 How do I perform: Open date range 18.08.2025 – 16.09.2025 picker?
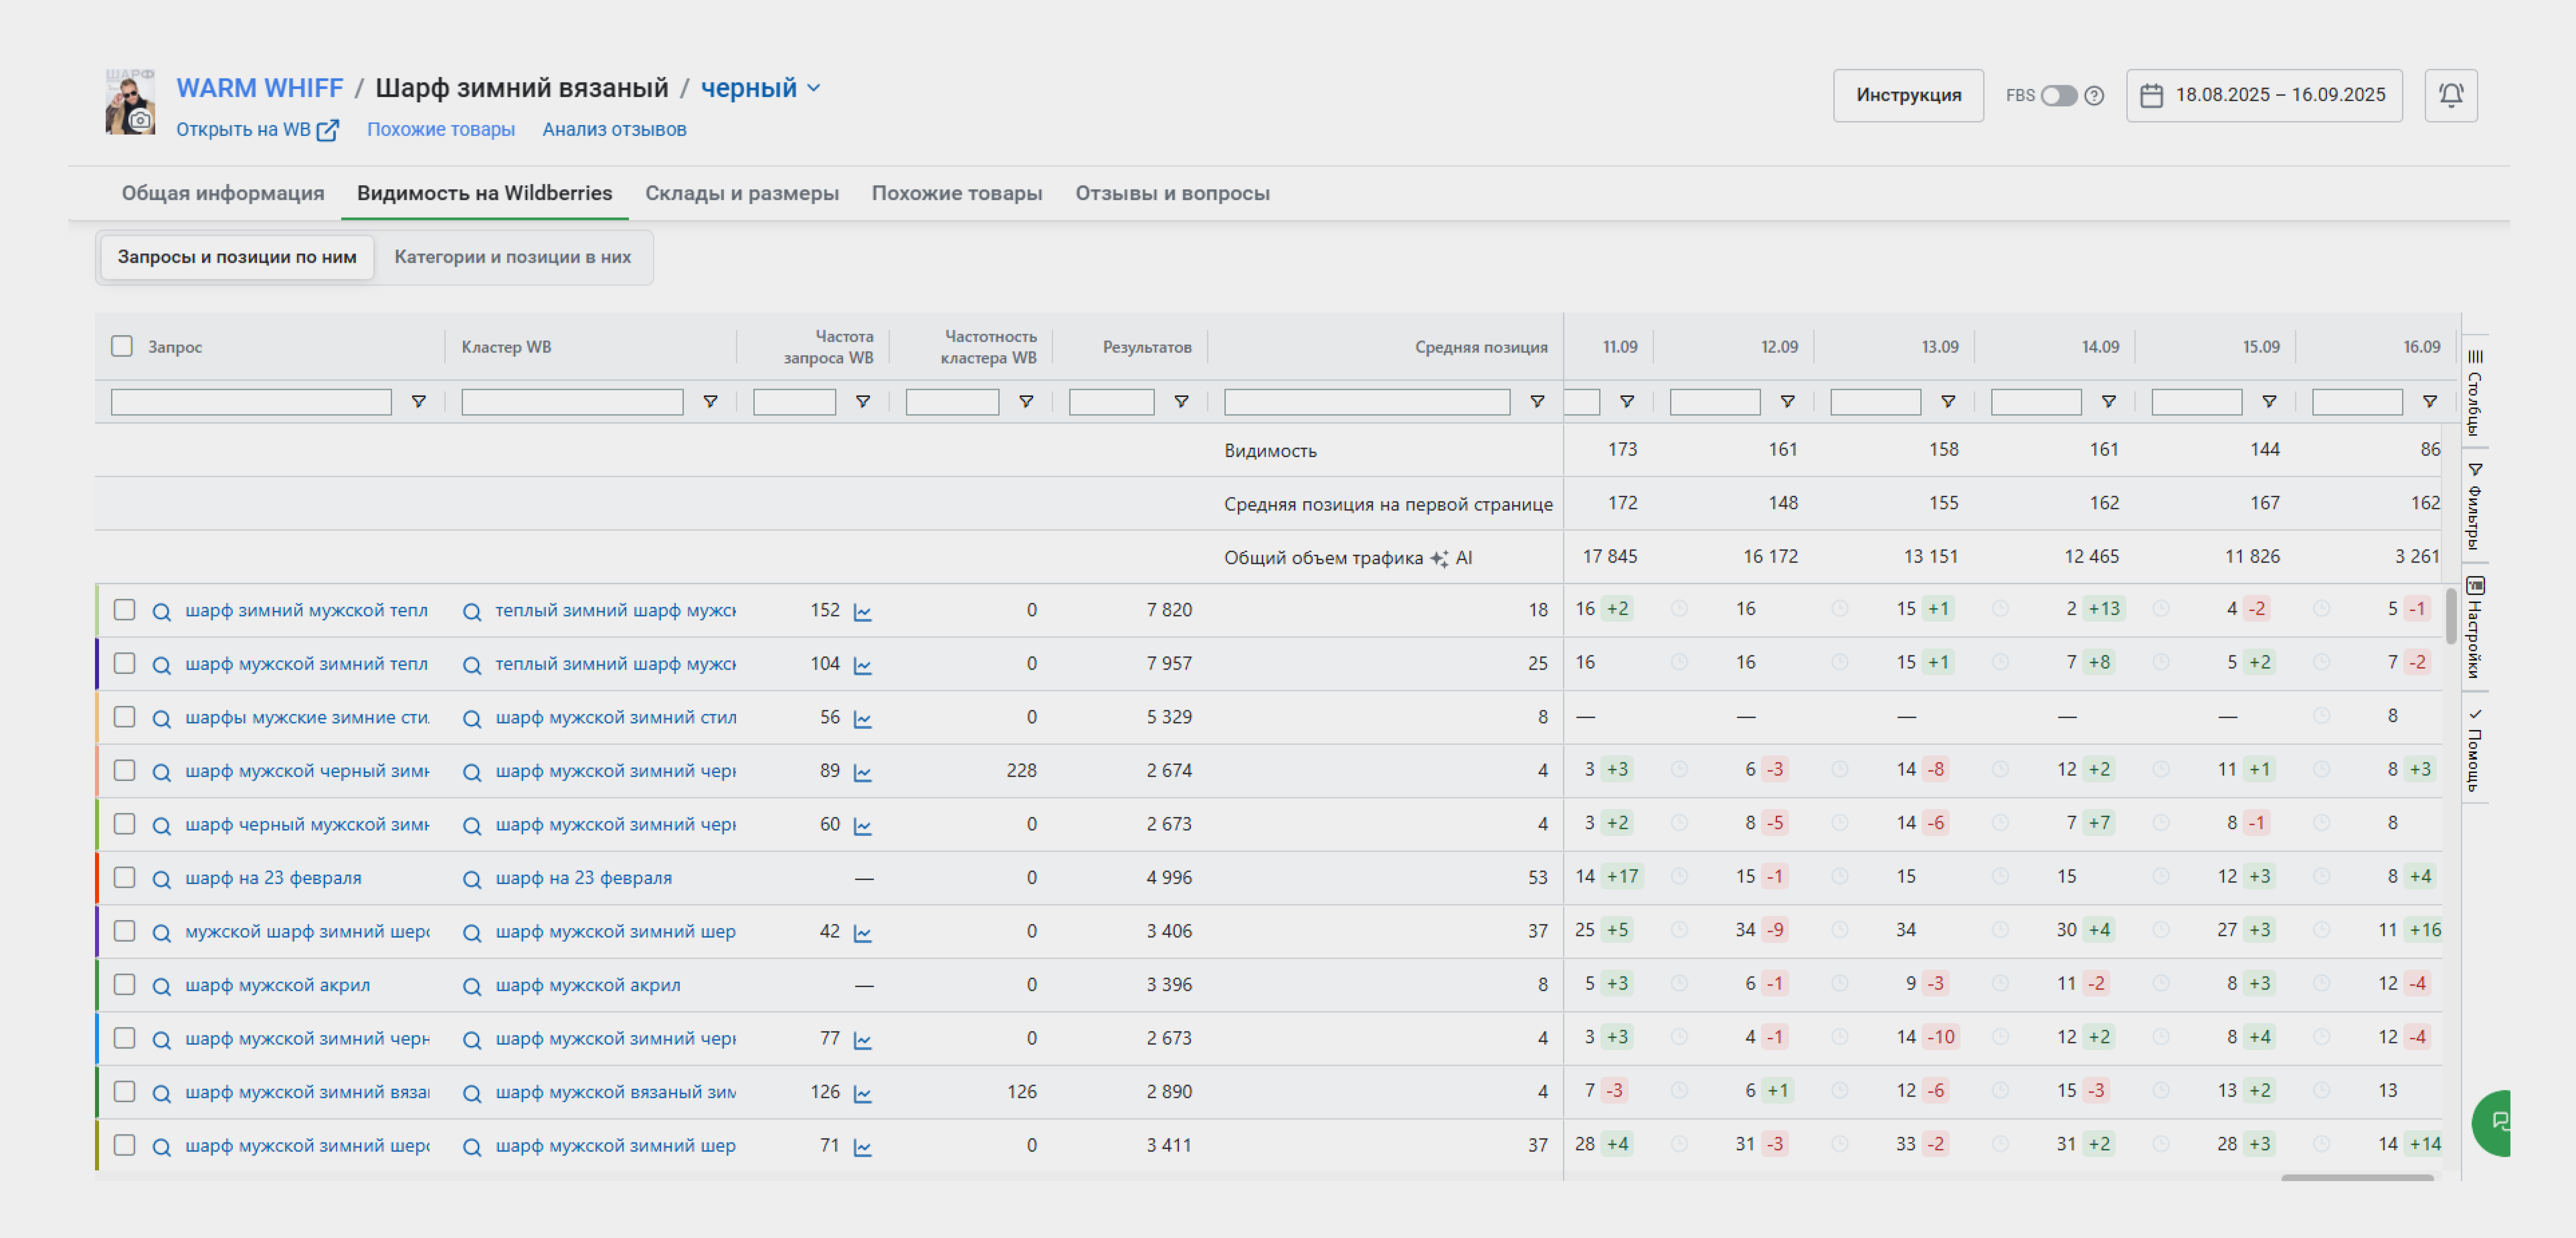coord(2264,95)
